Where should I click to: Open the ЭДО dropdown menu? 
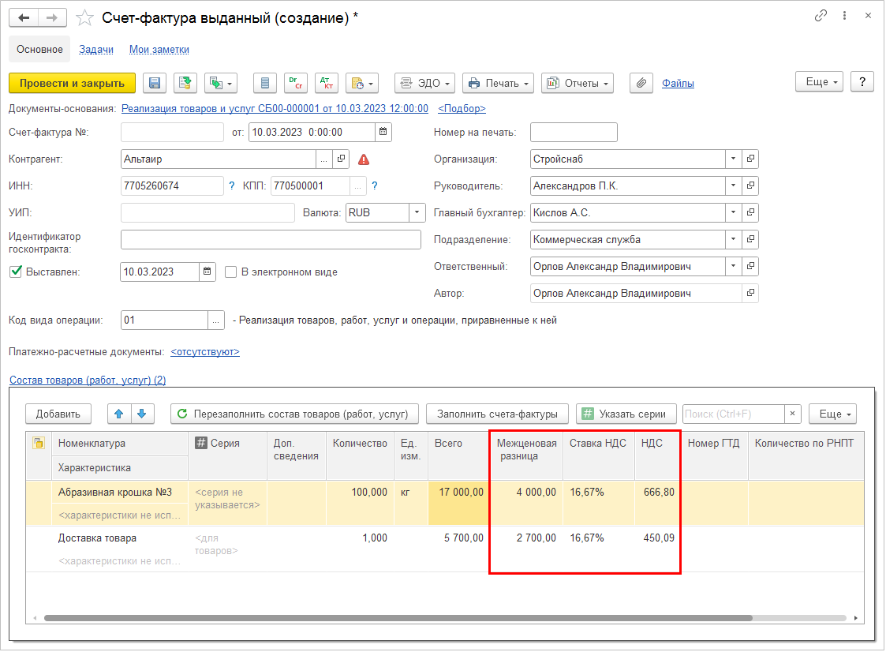425,83
